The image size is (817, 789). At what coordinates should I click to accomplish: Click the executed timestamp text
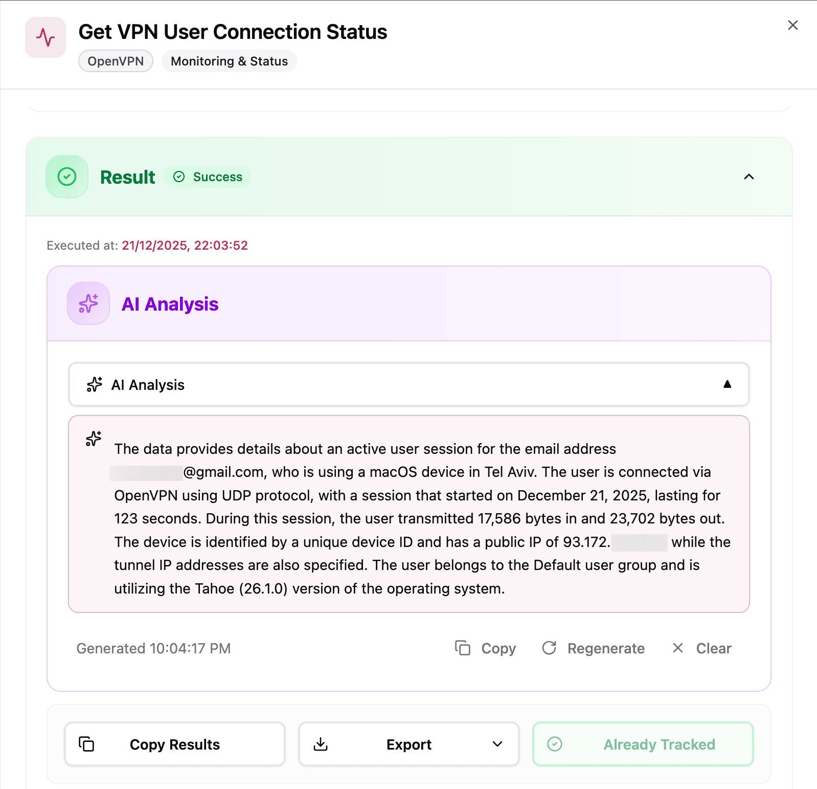pos(185,246)
